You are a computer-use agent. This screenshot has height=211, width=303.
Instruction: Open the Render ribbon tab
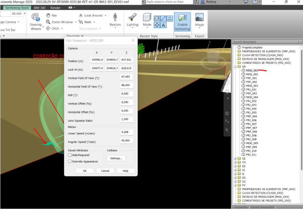click(55, 8)
